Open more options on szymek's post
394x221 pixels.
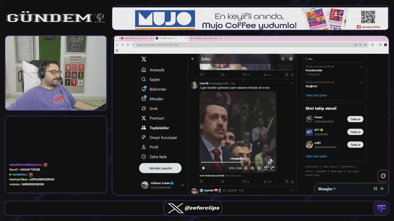coord(292,190)
